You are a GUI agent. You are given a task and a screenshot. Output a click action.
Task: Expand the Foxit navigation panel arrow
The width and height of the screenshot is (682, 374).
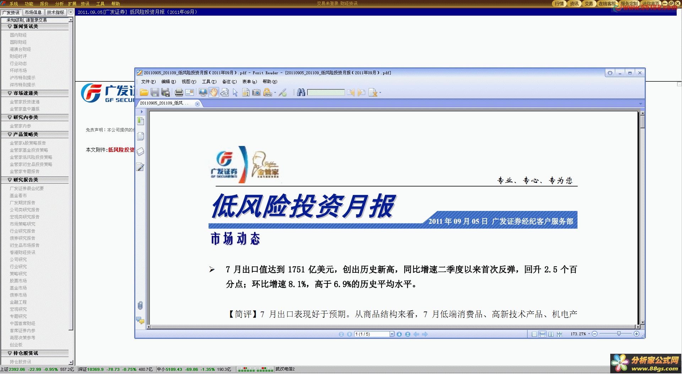141,112
